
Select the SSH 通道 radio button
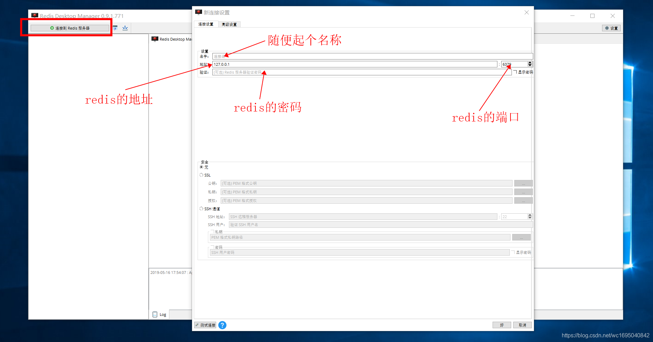pos(201,209)
